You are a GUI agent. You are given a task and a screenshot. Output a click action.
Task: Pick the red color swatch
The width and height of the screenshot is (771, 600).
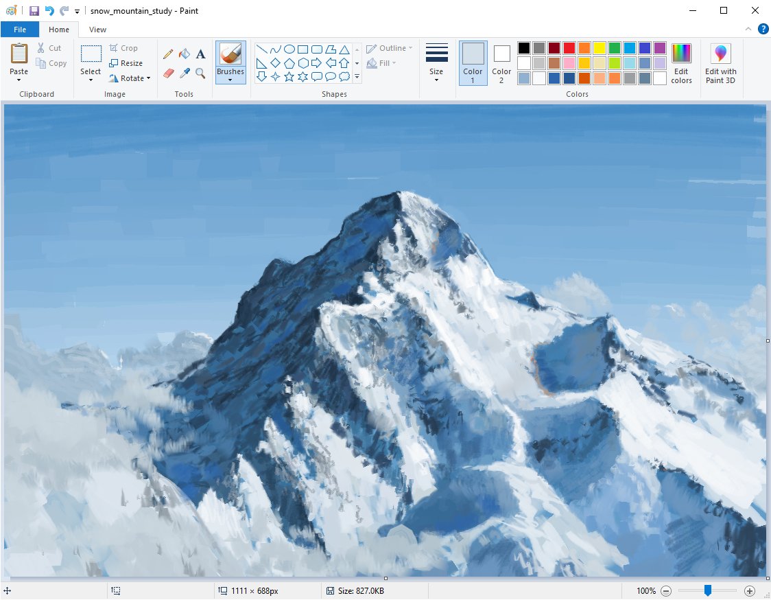point(569,48)
